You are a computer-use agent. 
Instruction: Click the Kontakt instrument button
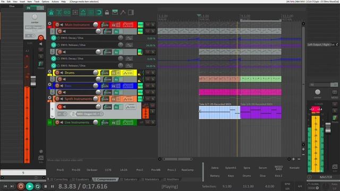pyautogui.click(x=294, y=168)
